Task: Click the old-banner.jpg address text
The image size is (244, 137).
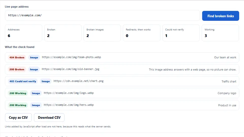Action: pos(70,69)
